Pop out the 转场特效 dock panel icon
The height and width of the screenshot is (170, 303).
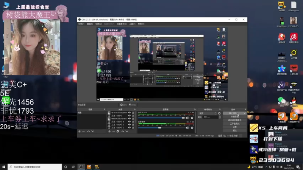[x=220, y=110]
